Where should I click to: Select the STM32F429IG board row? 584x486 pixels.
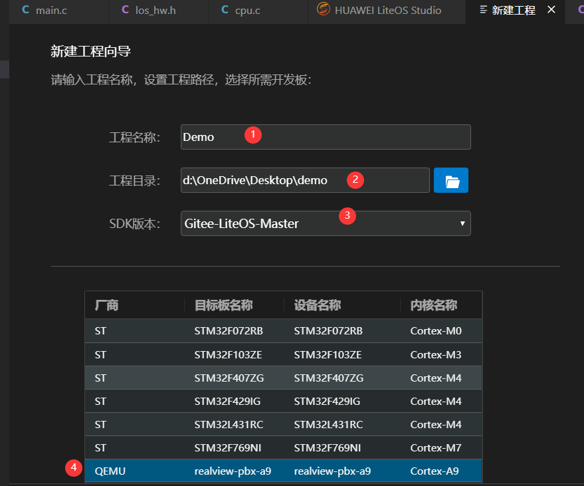click(x=283, y=402)
